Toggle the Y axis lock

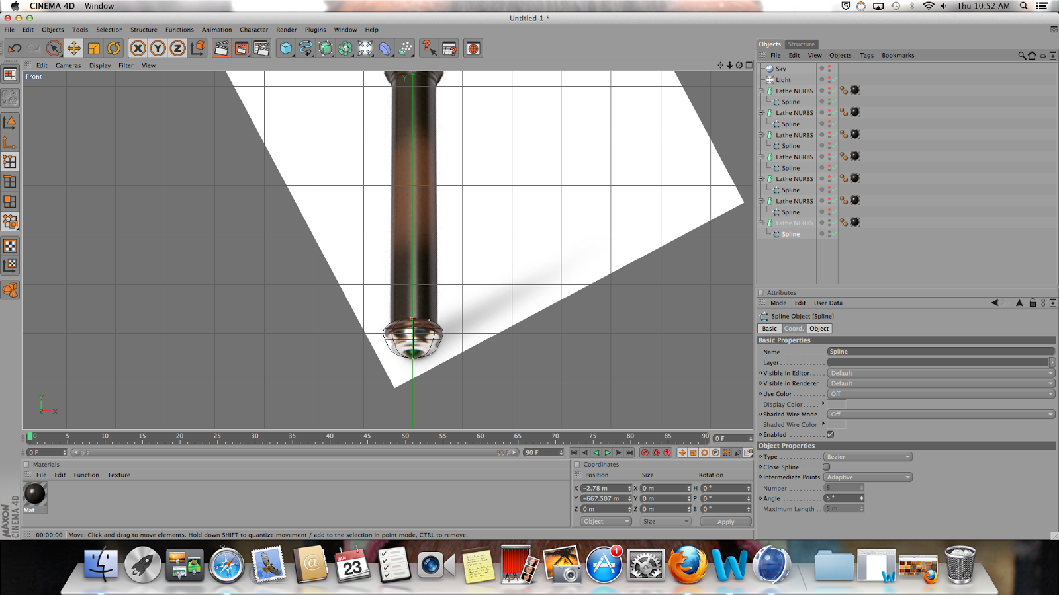(158, 48)
